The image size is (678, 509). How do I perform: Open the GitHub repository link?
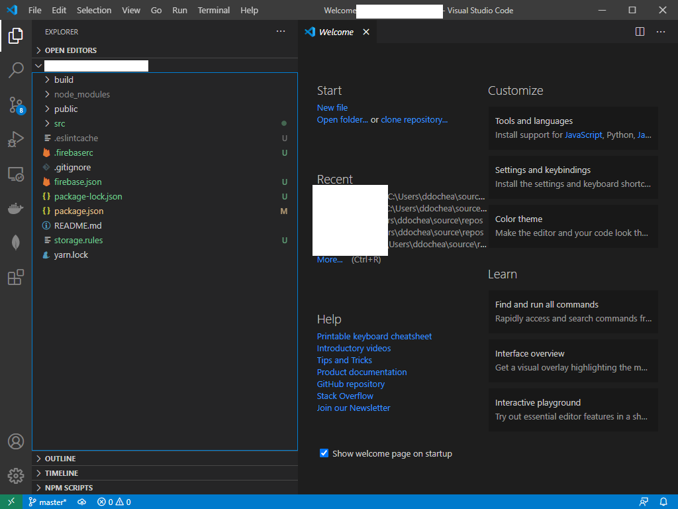pyautogui.click(x=351, y=384)
